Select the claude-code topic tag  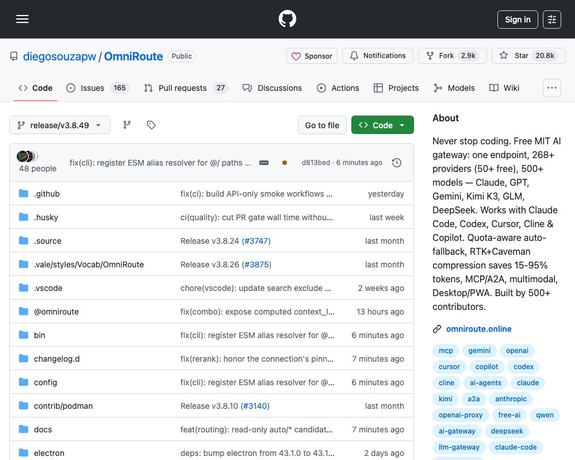516,447
